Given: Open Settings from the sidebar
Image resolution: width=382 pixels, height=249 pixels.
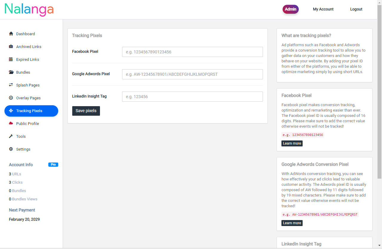Looking at the screenshot, I should [x=23, y=149].
